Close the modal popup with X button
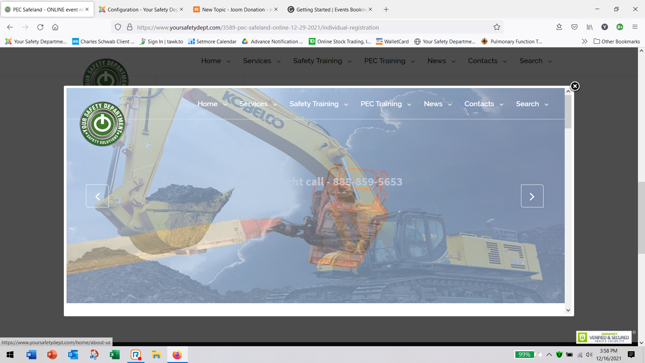 pyautogui.click(x=575, y=86)
